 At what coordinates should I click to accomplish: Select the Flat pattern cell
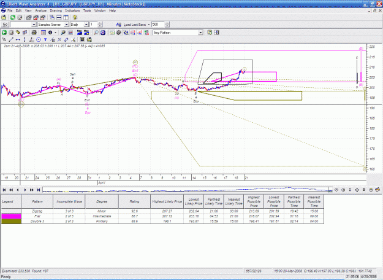point(37,216)
